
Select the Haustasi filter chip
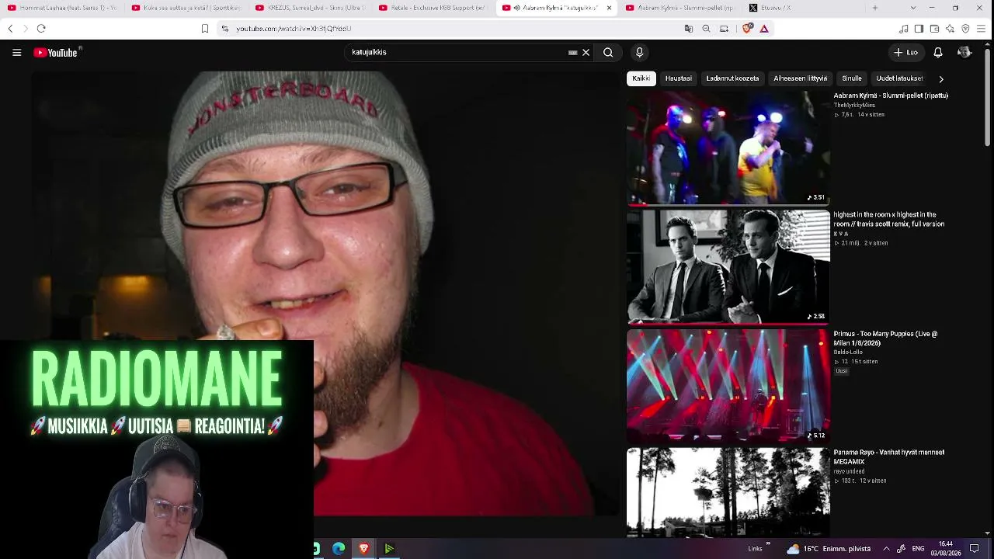click(x=678, y=78)
